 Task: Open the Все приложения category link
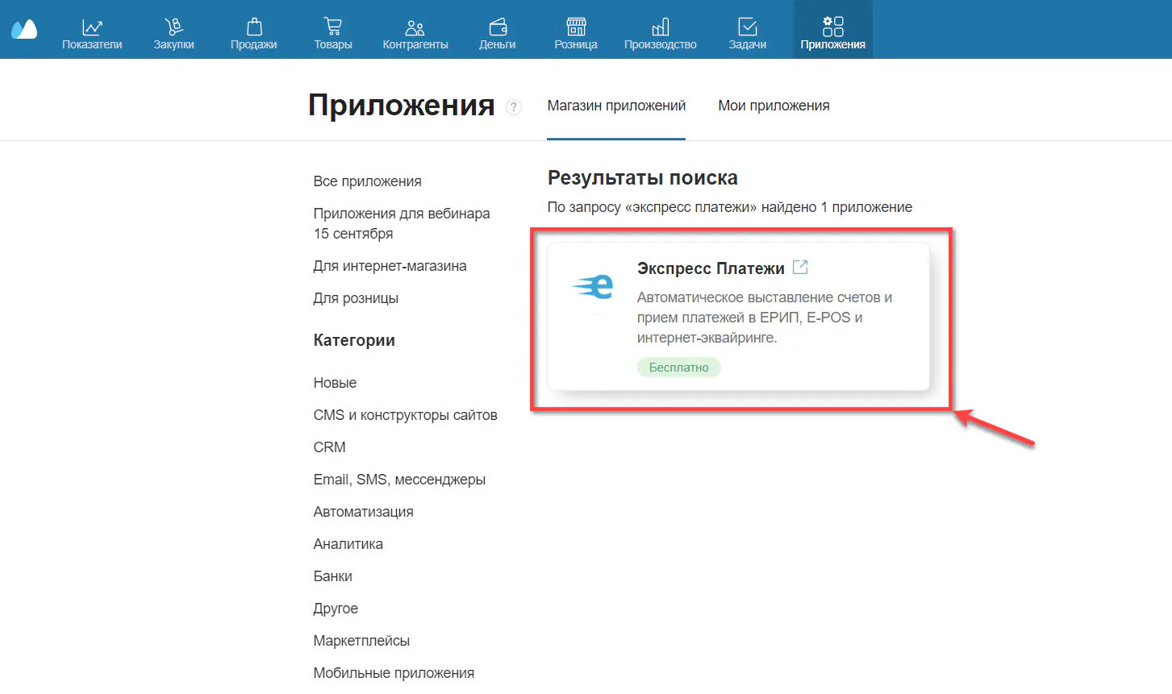367,181
